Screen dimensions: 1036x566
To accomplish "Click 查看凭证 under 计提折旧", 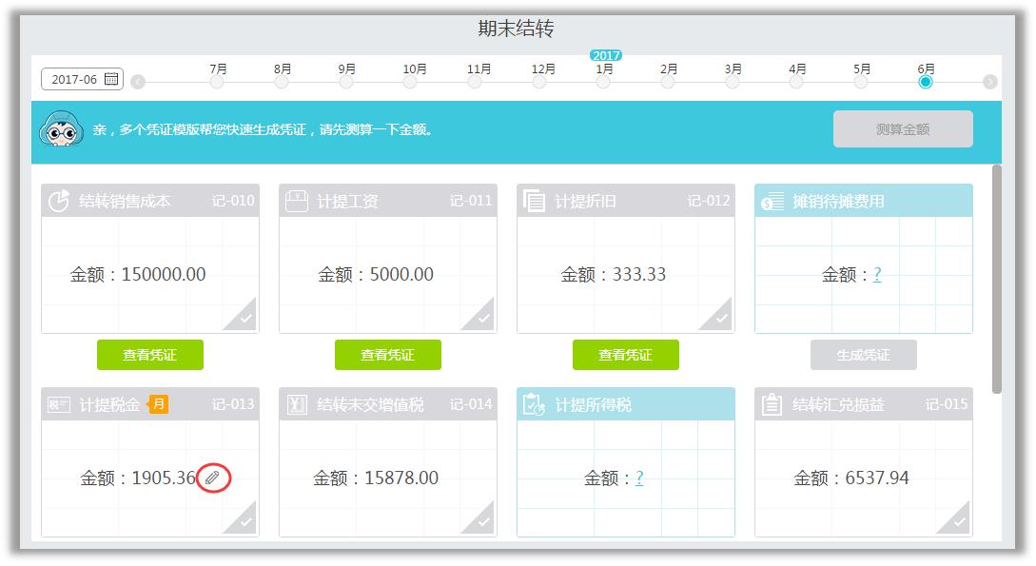I will pos(625,354).
